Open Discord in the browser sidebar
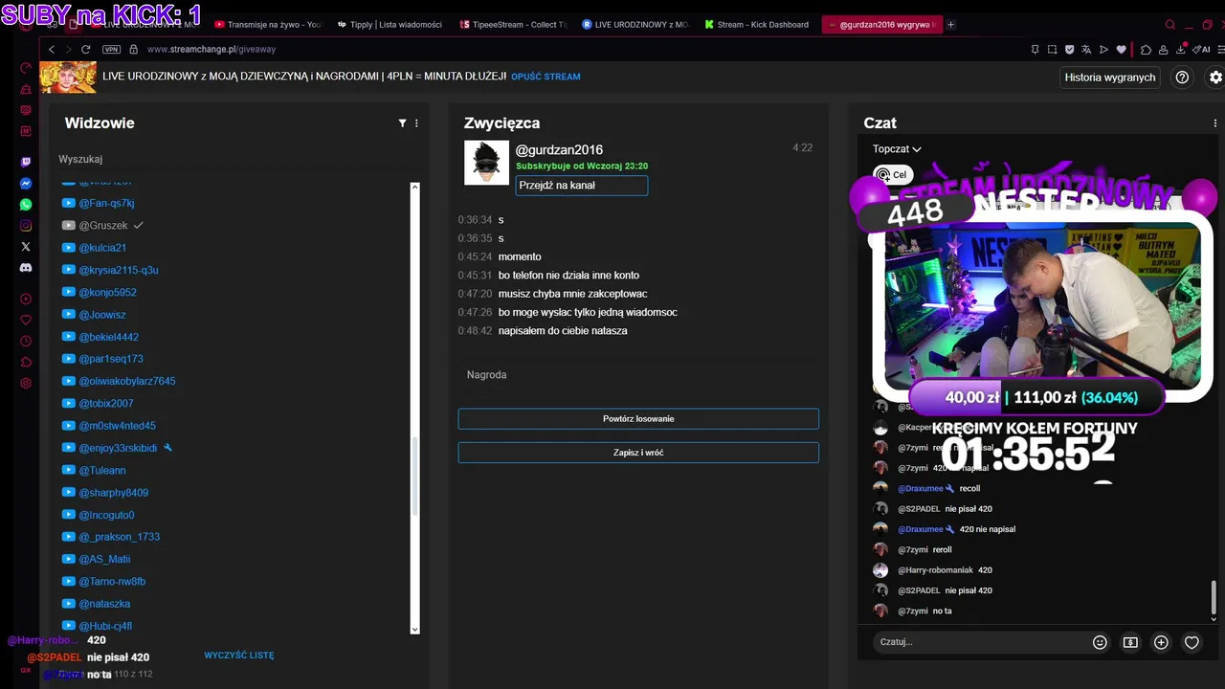Viewport: 1225px width, 689px height. [x=26, y=268]
